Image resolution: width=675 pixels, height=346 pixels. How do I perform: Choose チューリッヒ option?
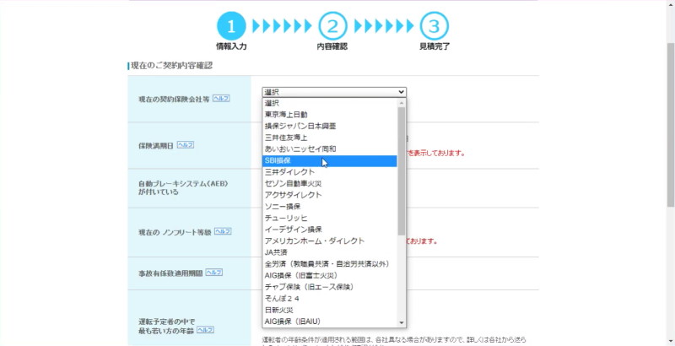(x=329, y=218)
